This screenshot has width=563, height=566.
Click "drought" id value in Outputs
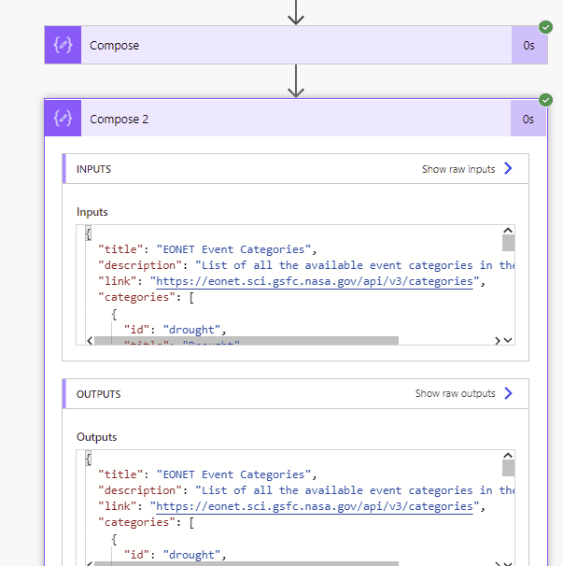[191, 555]
